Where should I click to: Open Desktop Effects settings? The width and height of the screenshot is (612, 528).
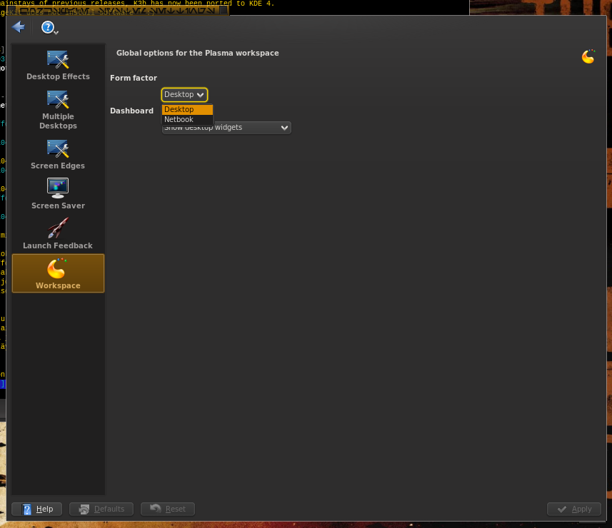[x=58, y=65]
